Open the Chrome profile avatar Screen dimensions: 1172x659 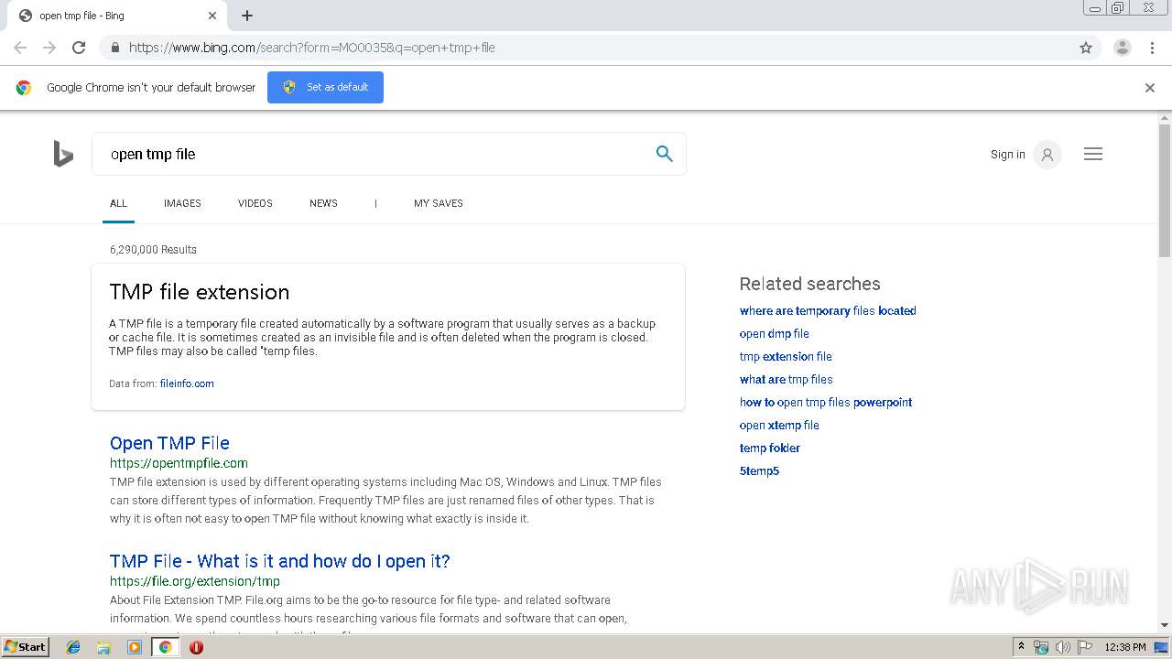coord(1123,48)
